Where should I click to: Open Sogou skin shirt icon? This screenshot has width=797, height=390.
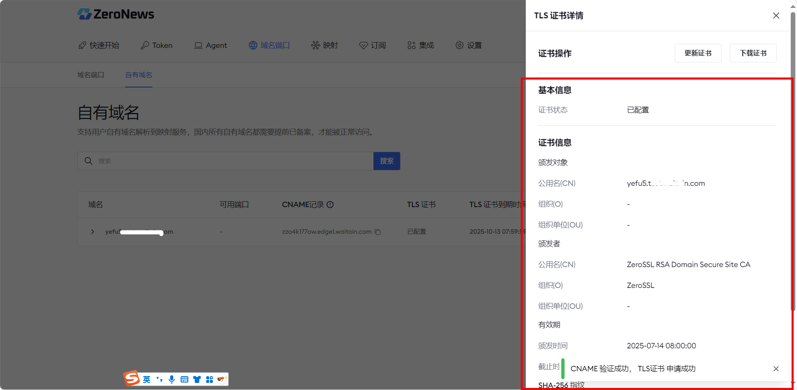coord(197,379)
